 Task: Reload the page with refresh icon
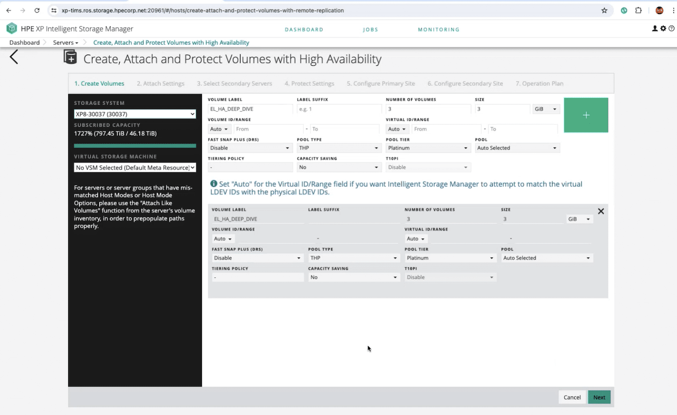37,10
